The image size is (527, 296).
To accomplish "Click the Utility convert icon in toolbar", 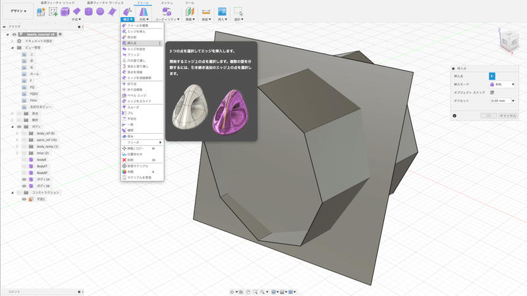I will coord(167,12).
